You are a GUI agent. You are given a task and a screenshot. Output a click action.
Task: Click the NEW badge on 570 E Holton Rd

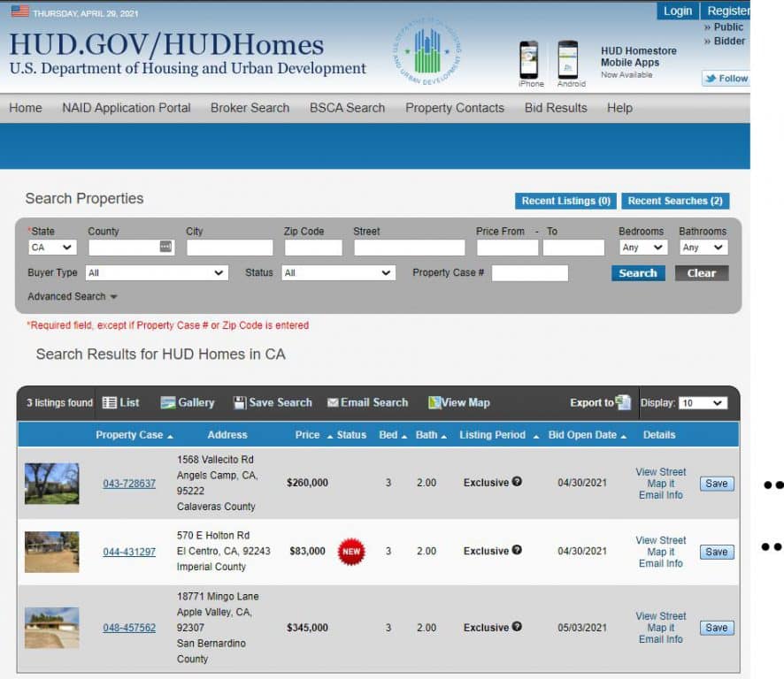351,552
